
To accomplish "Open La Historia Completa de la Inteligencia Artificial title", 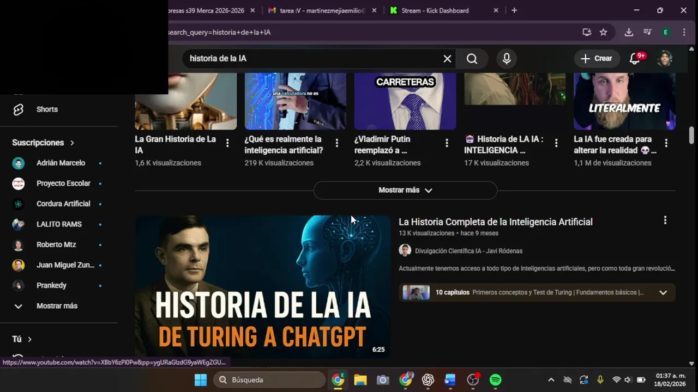I will tap(496, 222).
